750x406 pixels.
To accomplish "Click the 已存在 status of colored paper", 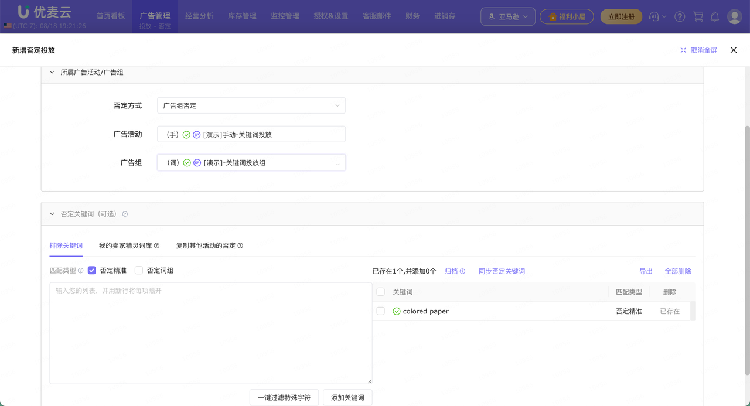I will [x=670, y=311].
